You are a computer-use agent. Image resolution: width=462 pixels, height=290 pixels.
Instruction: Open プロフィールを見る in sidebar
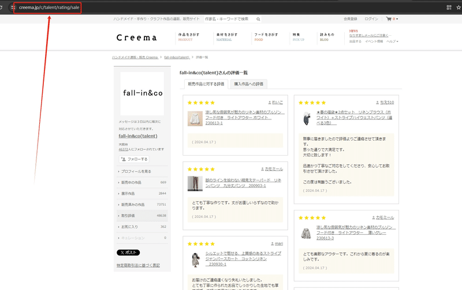(x=142, y=171)
